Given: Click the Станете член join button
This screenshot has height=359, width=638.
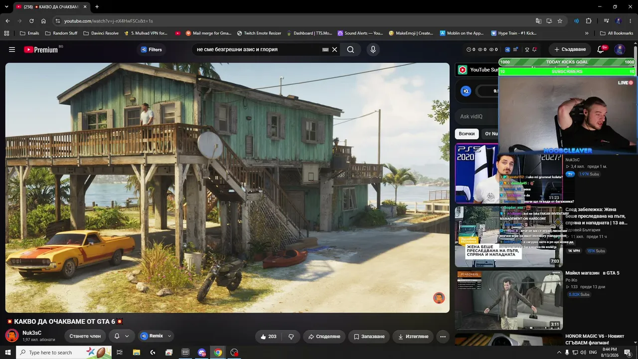Looking at the screenshot, I should click(x=85, y=336).
